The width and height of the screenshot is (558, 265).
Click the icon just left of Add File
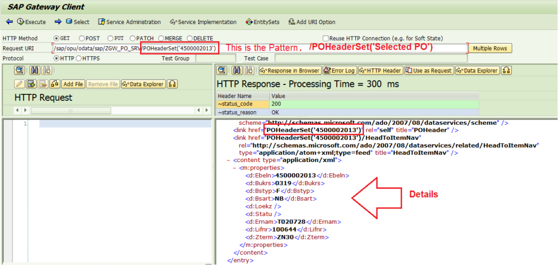(55, 84)
